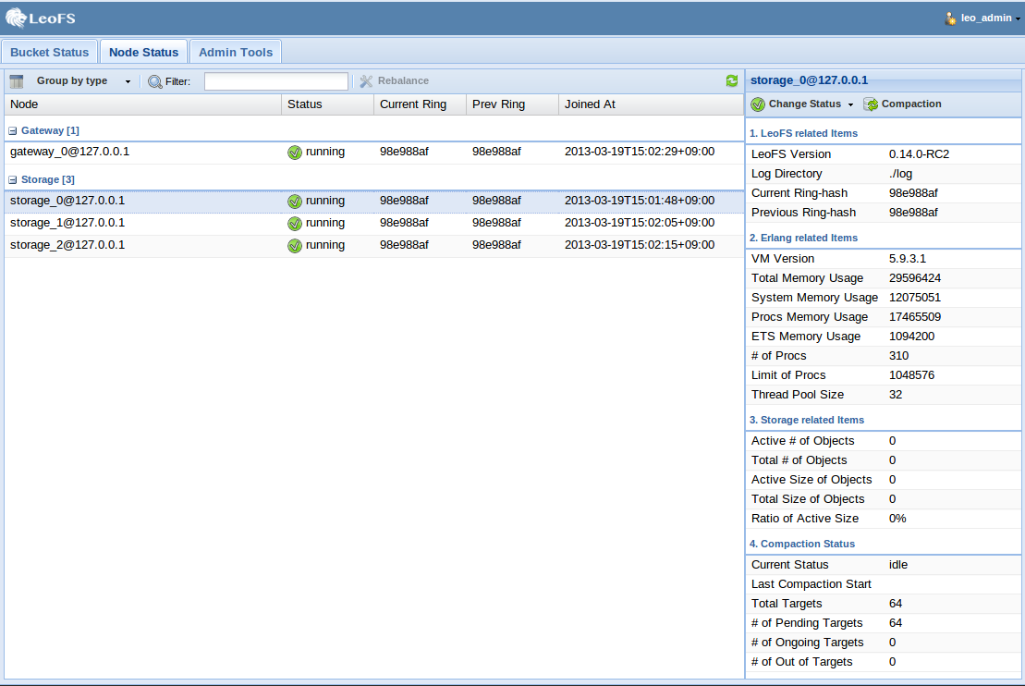1025x686 pixels.
Task: Sort by the Joined At column header
Action: 590,104
